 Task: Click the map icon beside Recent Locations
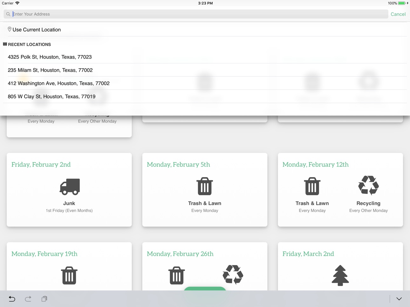click(5, 44)
